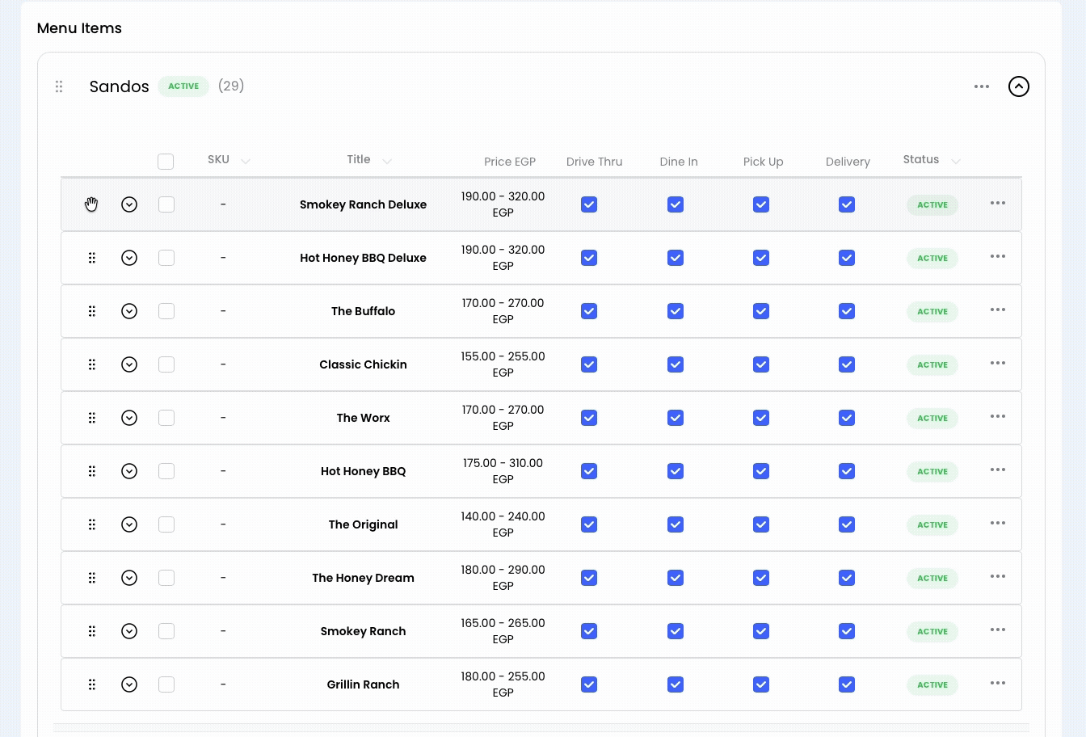Open more options for The Original
Image resolution: width=1086 pixels, height=737 pixels.
(998, 523)
